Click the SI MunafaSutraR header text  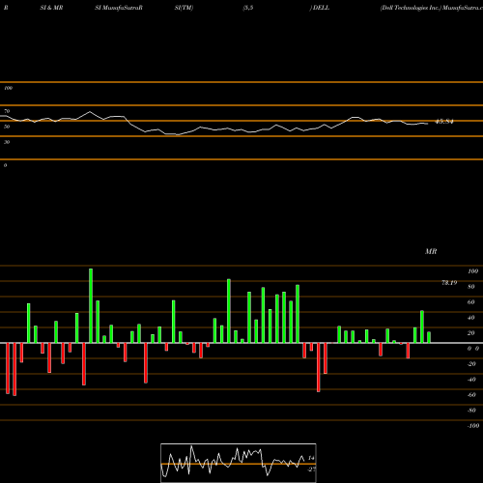coord(119,8)
